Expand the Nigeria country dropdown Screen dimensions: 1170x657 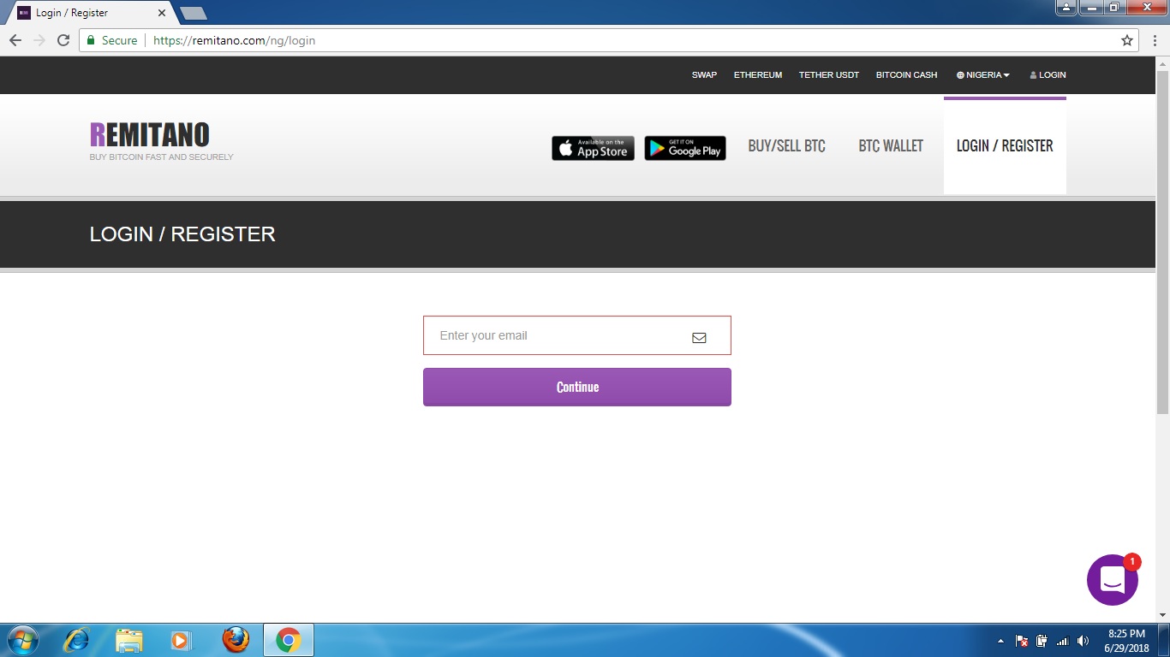983,75
